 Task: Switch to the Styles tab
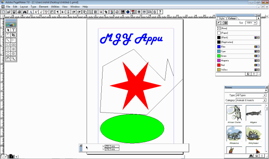[x=222, y=18]
